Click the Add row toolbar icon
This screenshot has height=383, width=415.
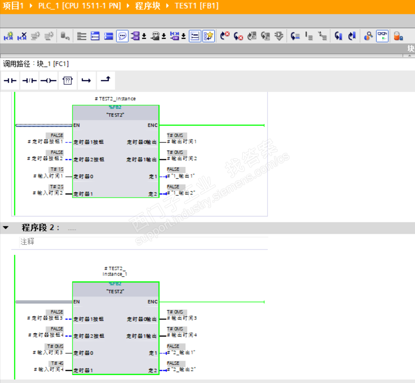point(49,36)
